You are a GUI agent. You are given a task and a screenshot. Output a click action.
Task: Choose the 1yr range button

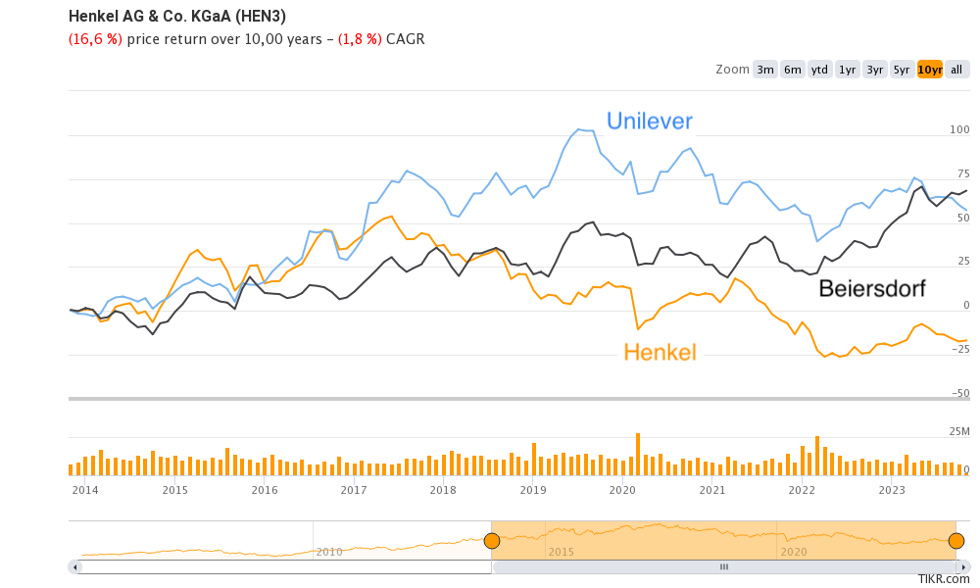coord(847,70)
